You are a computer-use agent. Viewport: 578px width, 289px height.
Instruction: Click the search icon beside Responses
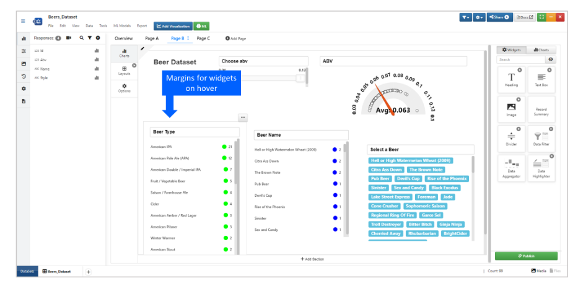coord(82,38)
